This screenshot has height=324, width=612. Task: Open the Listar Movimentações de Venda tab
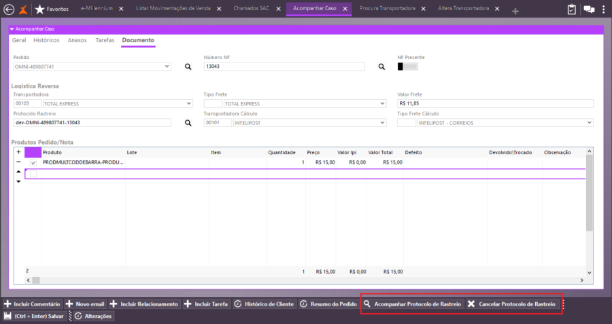[173, 9]
